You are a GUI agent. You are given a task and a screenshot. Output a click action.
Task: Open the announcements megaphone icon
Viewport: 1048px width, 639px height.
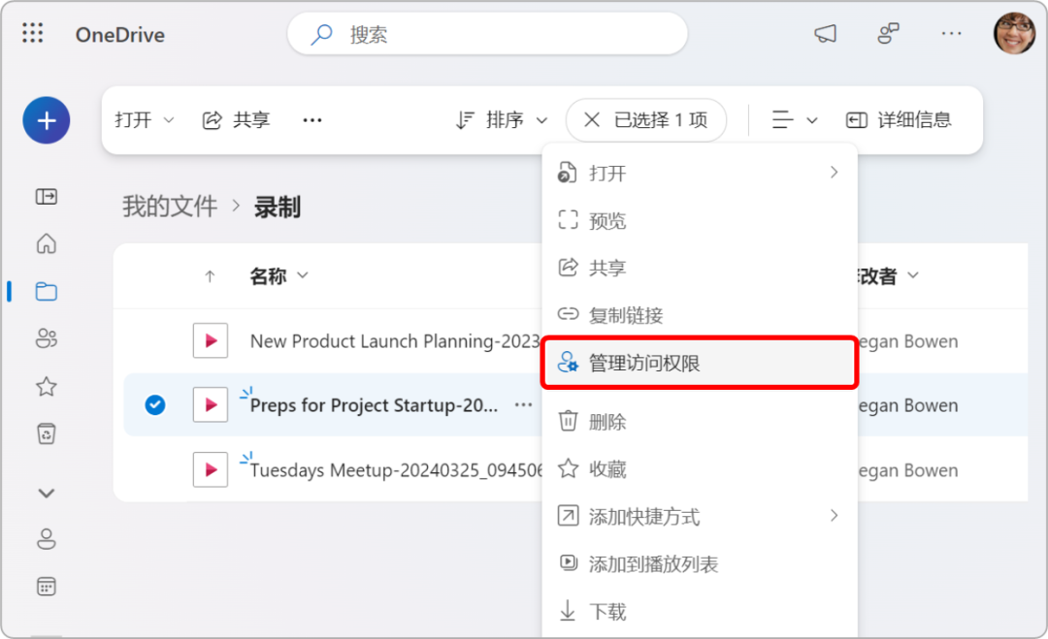tap(825, 33)
